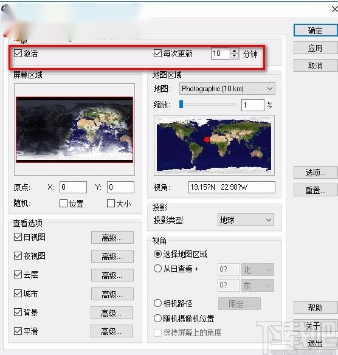Open 高级... for 夜视图
Viewport: 338px width, 355px height.
(x=112, y=257)
